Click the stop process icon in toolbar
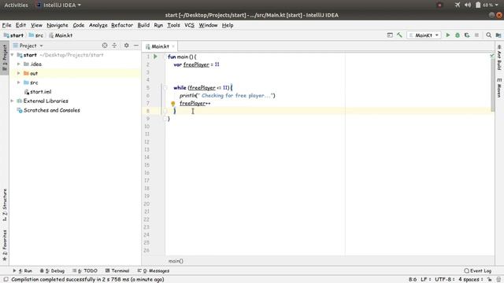 pos(476,35)
